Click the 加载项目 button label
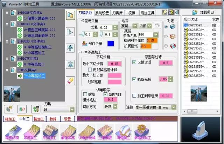The height and width of the screenshot is (144, 224). pyautogui.click(x=207, y=12)
